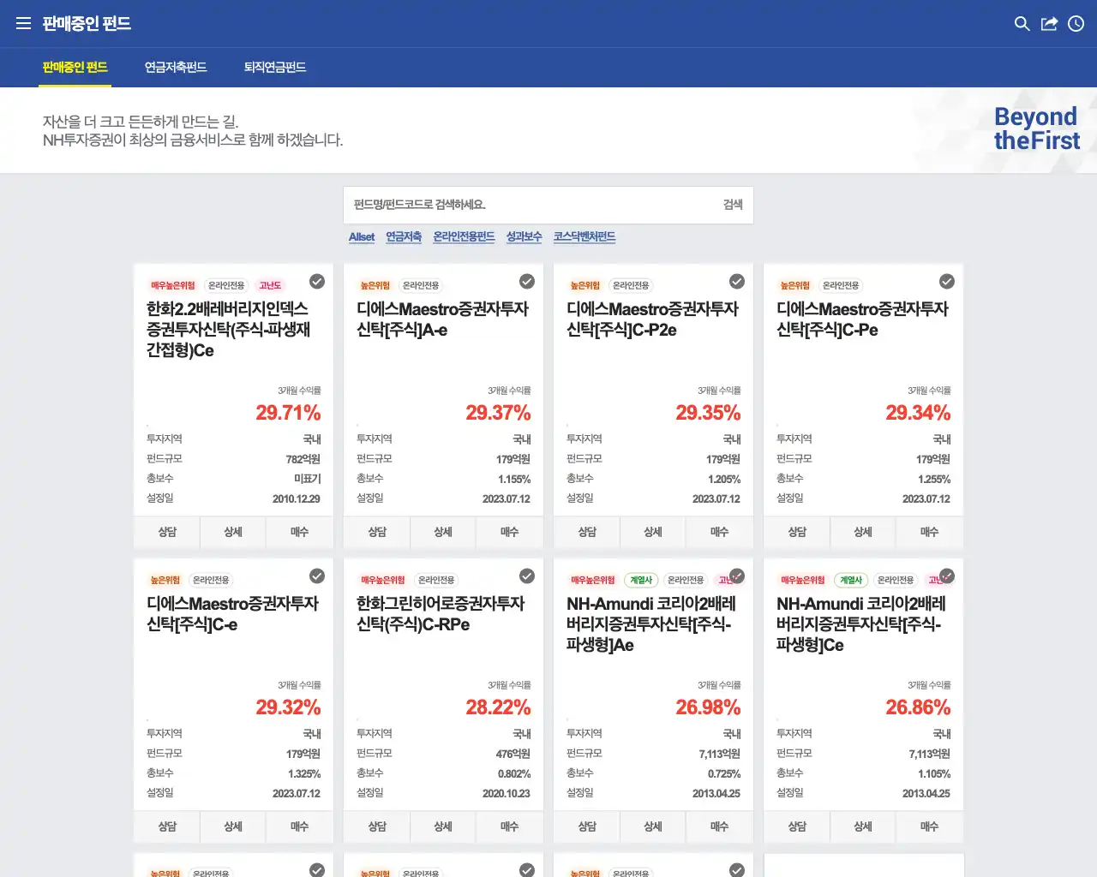1097x877 pixels.
Task: Click 상담 on 디에스Maestro C-e card
Action: (x=167, y=826)
